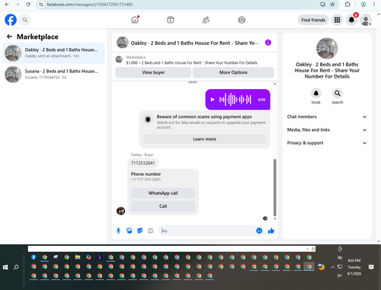This screenshot has width=381, height=290.
Task: Click the Call button under phone number
Action: (x=163, y=206)
